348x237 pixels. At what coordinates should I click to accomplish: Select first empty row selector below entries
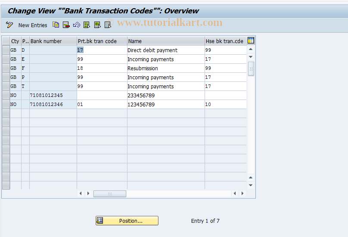[6, 113]
